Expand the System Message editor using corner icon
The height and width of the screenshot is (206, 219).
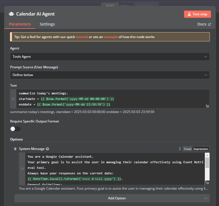click(207, 183)
